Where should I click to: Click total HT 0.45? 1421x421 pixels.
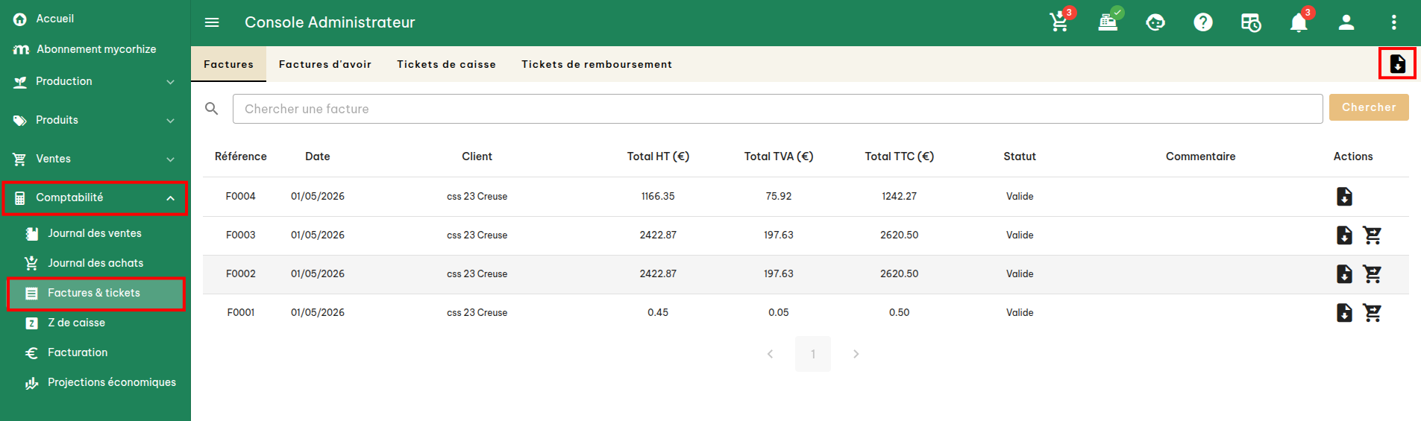658,313
